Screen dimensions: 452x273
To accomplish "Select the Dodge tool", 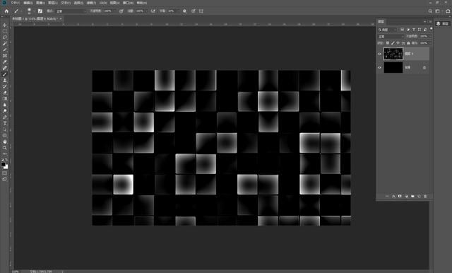I will 5,111.
